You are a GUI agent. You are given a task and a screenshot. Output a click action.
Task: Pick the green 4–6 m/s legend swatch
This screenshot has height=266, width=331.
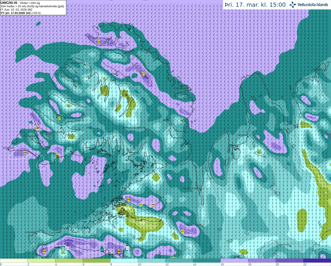69,260
